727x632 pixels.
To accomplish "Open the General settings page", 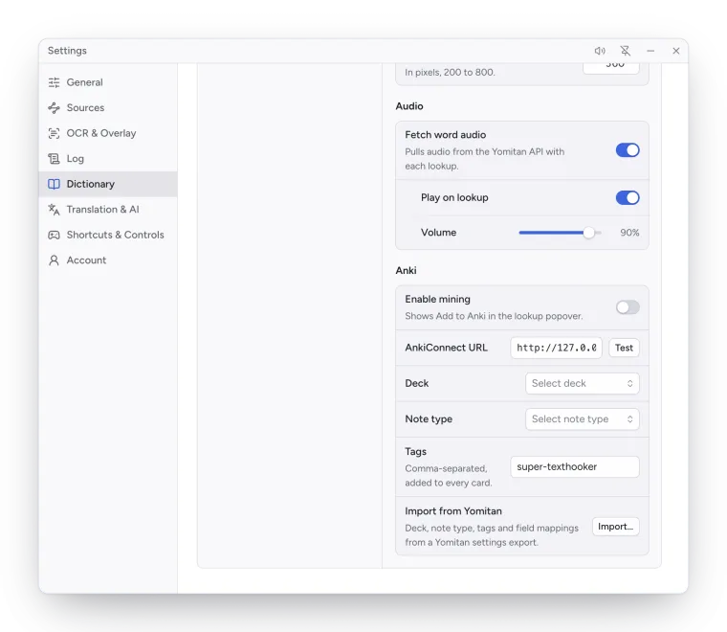I will pos(108,82).
